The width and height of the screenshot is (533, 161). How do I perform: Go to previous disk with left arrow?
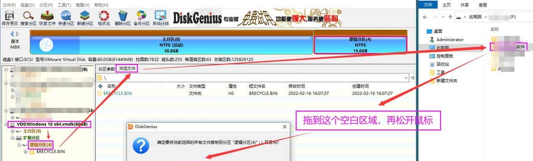pyautogui.click(x=12, y=34)
